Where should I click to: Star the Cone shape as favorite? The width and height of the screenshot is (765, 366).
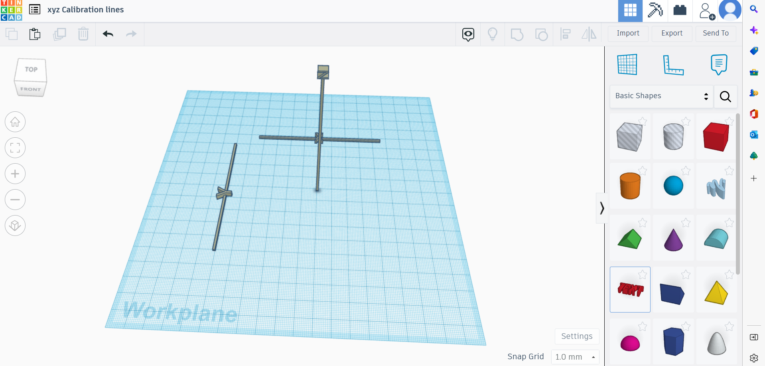tap(686, 223)
